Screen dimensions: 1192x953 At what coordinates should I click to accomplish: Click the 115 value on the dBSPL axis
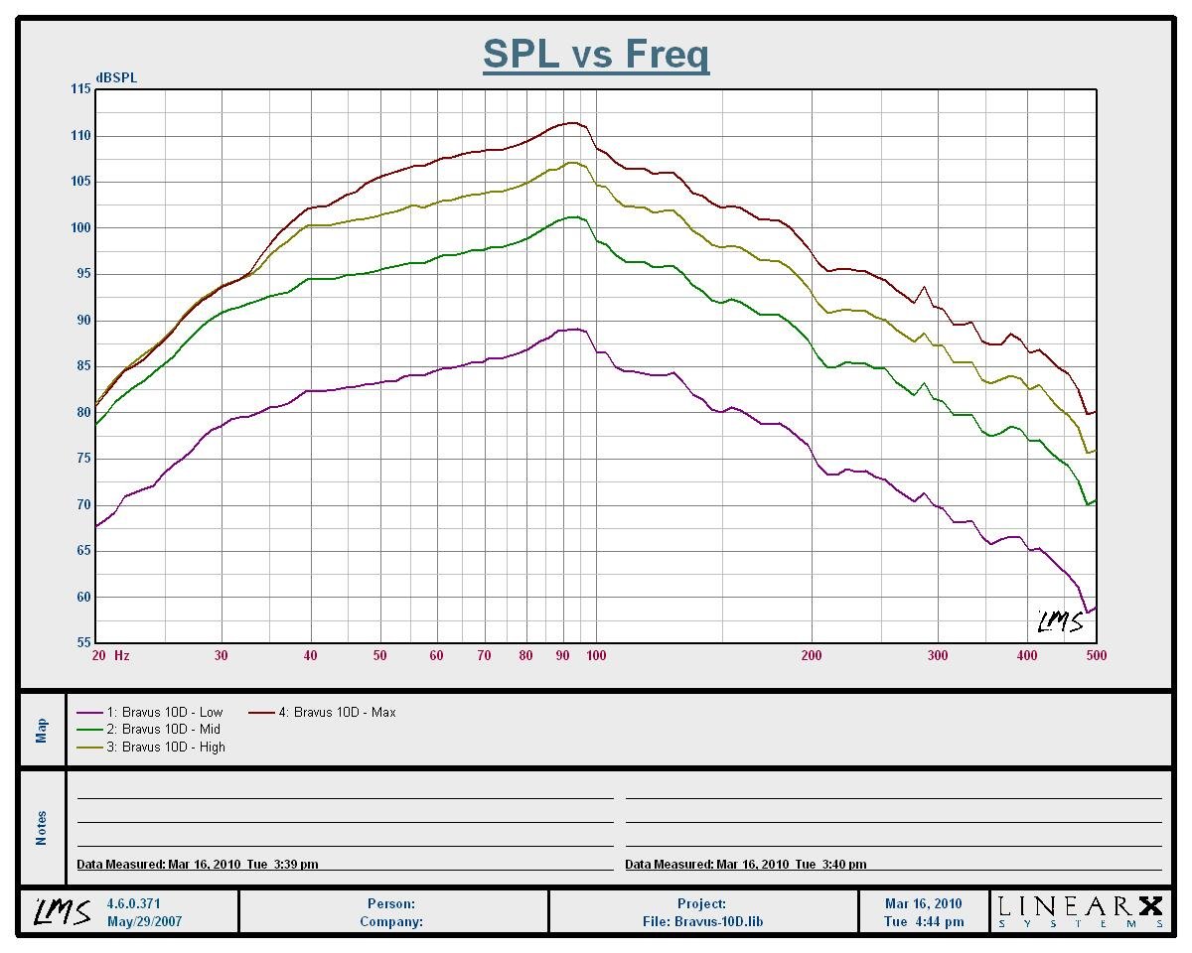click(79, 89)
